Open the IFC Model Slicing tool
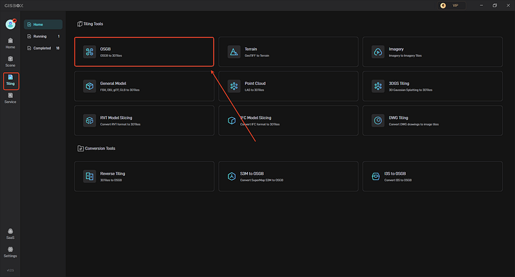The height and width of the screenshot is (277, 515). click(288, 120)
